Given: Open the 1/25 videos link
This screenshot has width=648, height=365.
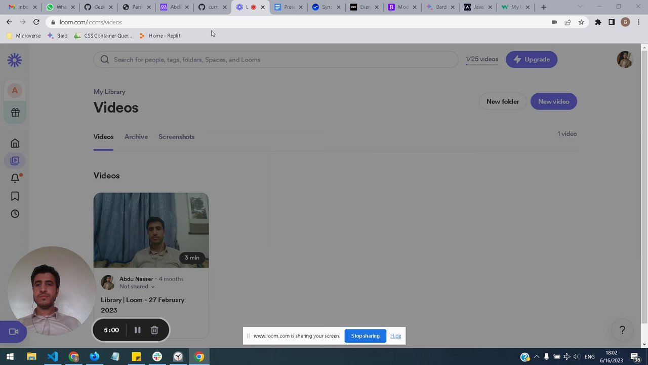Looking at the screenshot, I should tap(482, 59).
